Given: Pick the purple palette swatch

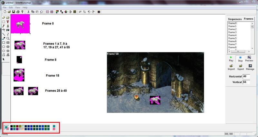Looking at the screenshot, I should coord(17,129).
